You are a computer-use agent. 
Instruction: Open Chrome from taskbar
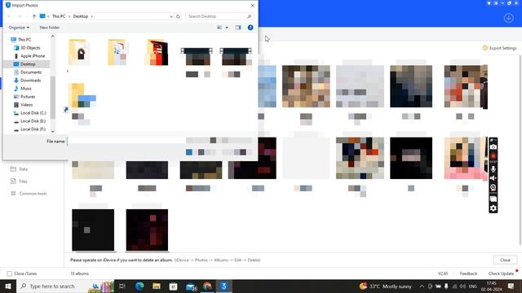point(207,286)
